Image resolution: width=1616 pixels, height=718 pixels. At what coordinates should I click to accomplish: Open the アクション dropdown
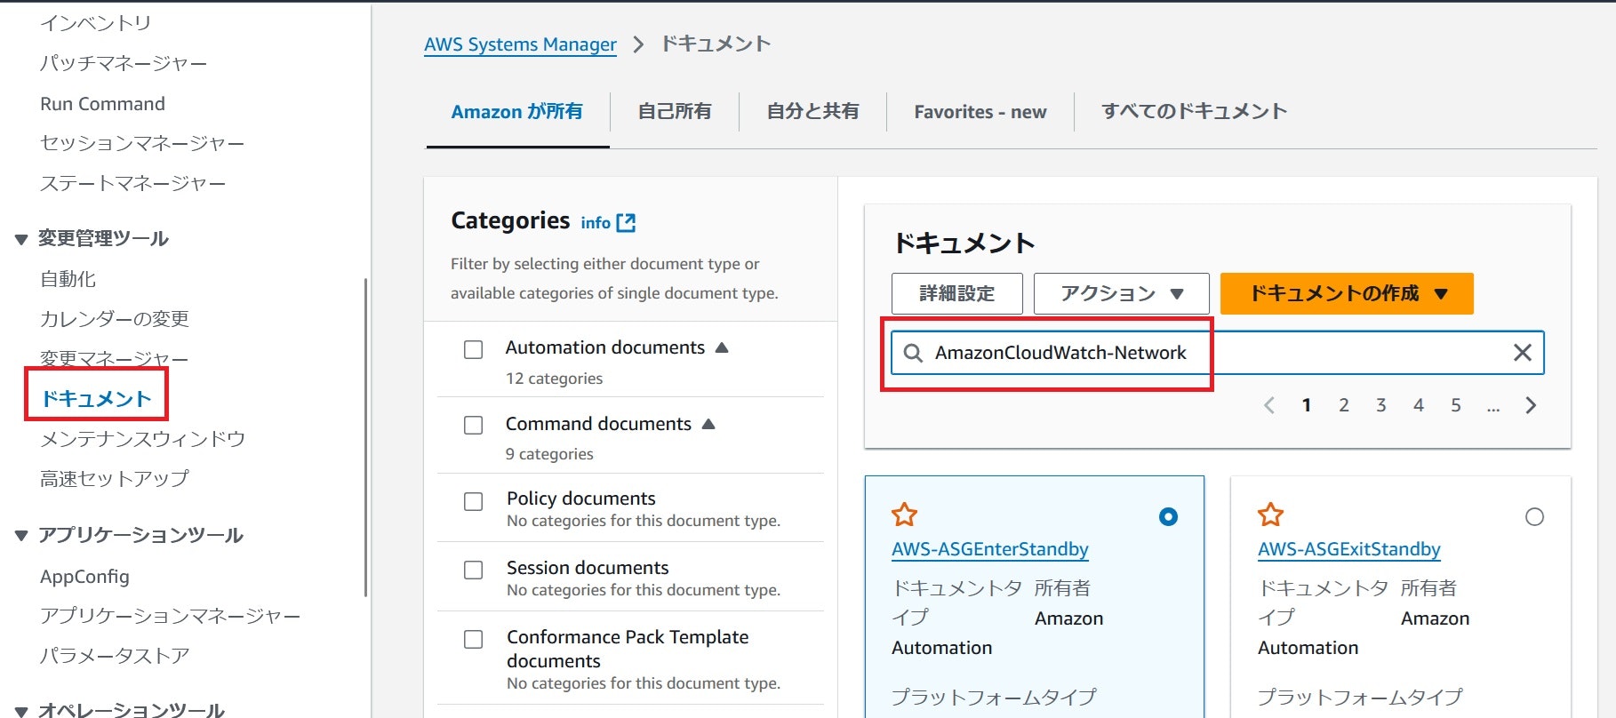1121,293
